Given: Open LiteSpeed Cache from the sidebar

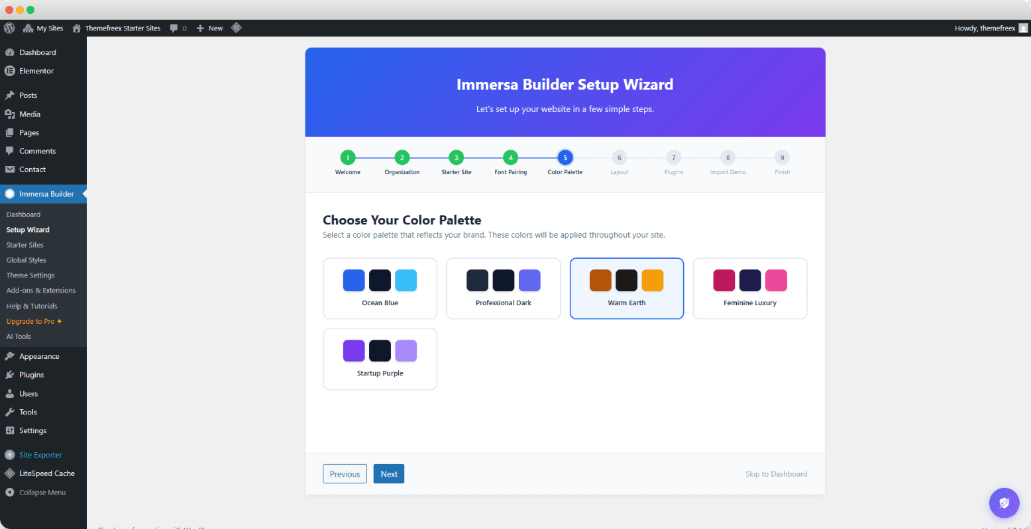Looking at the screenshot, I should pos(43,473).
